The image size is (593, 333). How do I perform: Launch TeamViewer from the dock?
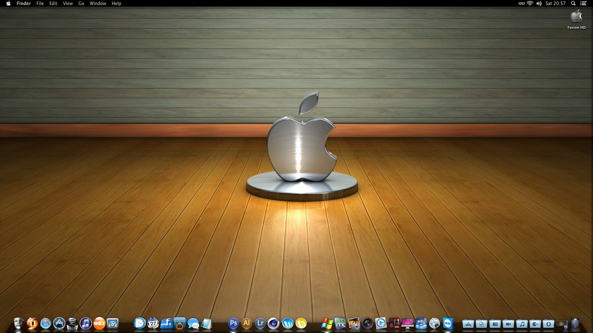[x=448, y=323]
